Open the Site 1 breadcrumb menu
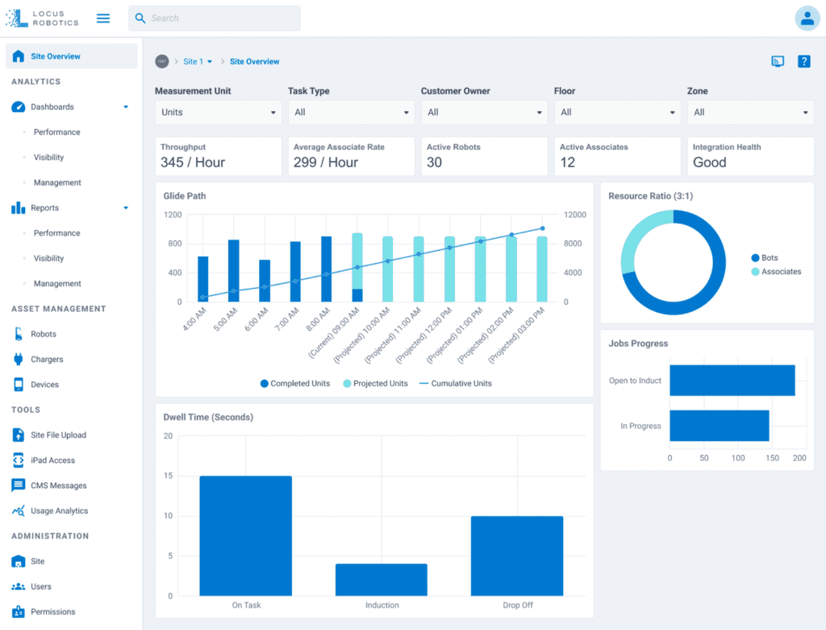Image resolution: width=826 pixels, height=630 pixels. click(199, 61)
